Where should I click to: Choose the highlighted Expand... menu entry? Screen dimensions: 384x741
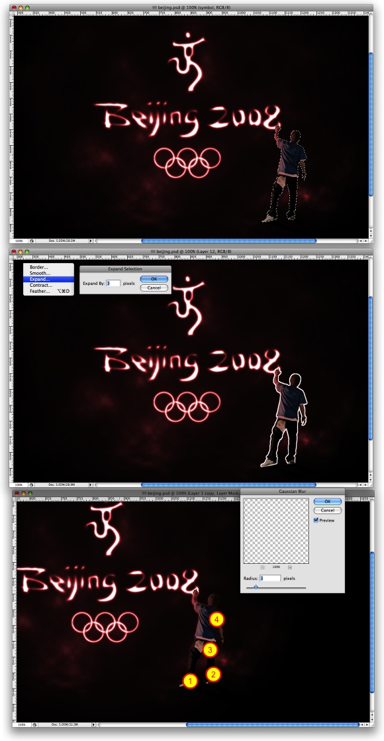pyautogui.click(x=48, y=279)
